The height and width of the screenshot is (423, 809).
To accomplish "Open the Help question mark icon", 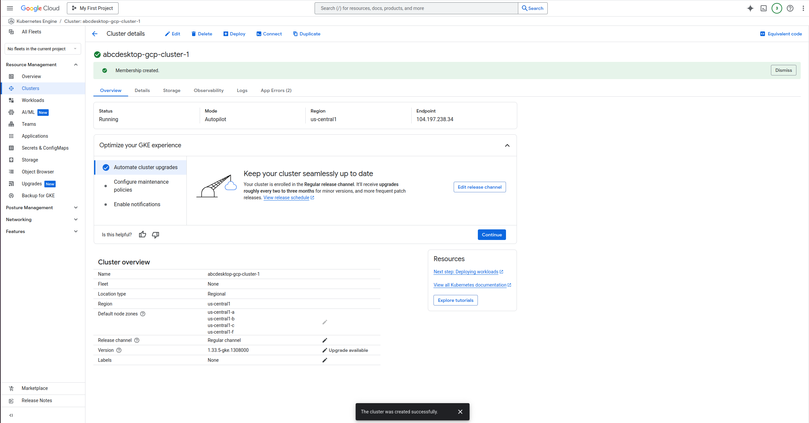I will coord(790,8).
